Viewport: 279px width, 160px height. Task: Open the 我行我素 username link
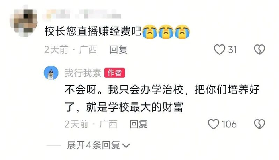[x=83, y=73]
